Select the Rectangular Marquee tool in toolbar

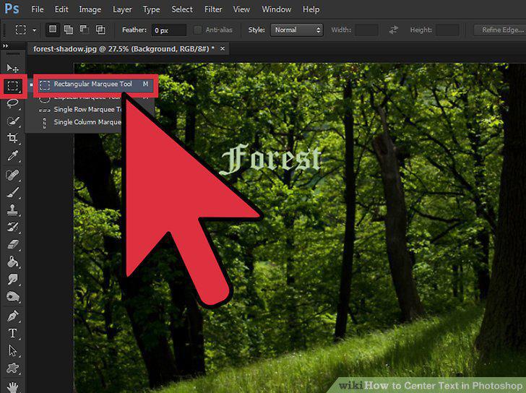13,86
